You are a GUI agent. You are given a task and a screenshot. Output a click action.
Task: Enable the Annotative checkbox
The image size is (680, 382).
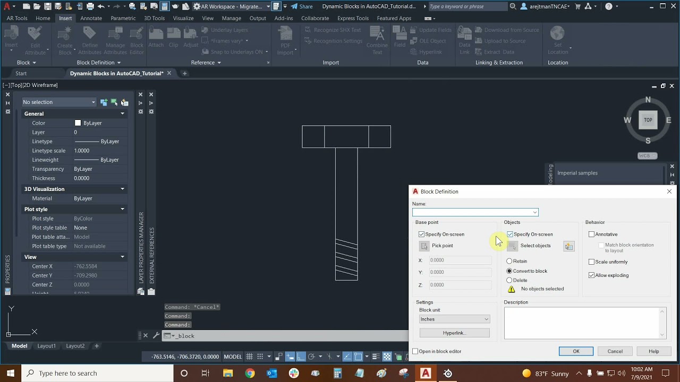[591, 235]
